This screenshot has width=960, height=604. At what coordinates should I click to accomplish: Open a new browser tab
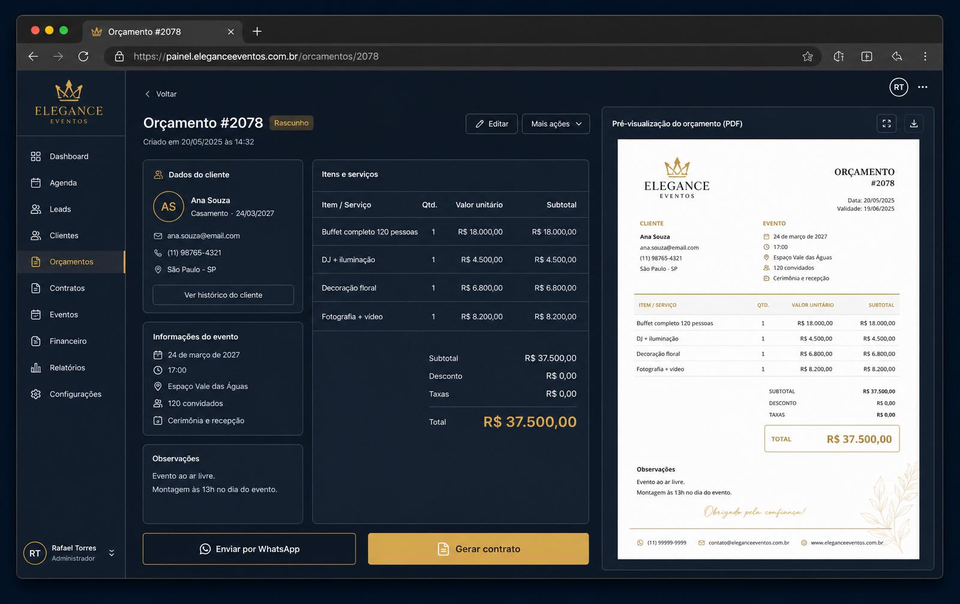tap(257, 31)
